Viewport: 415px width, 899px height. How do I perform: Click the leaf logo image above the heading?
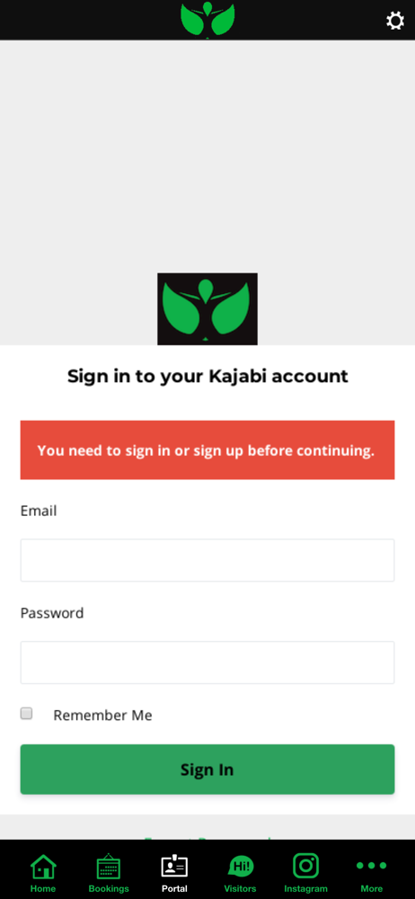click(x=207, y=309)
